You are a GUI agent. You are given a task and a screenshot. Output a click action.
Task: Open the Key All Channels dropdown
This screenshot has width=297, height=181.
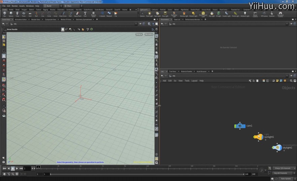284,173
